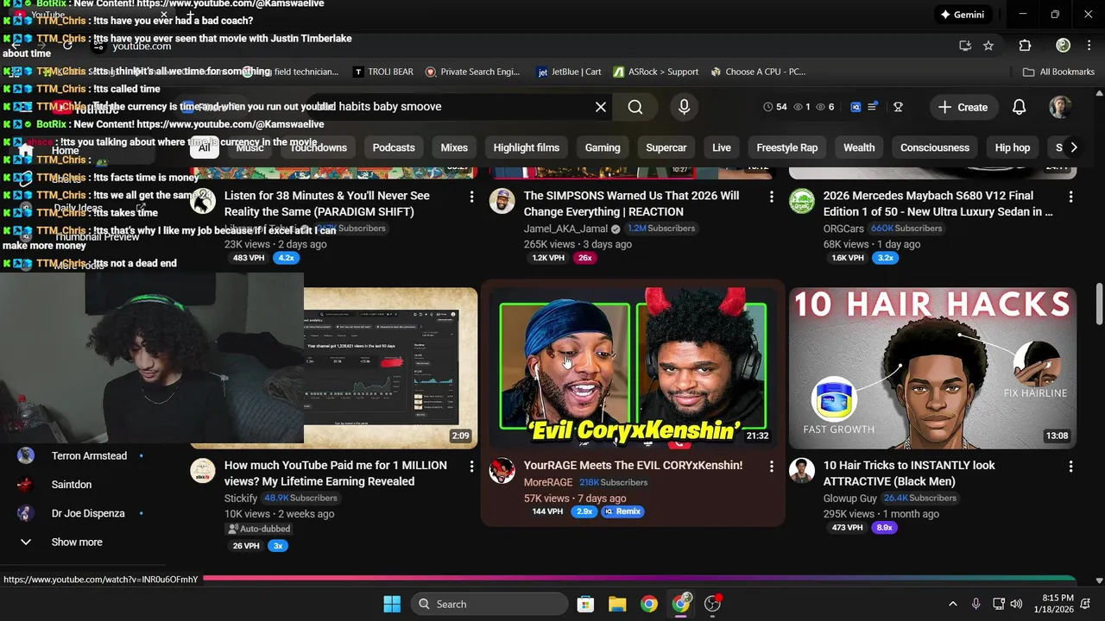Click the scrollbar down arrow
This screenshot has width=1105, height=621.
pyautogui.click(x=1099, y=580)
